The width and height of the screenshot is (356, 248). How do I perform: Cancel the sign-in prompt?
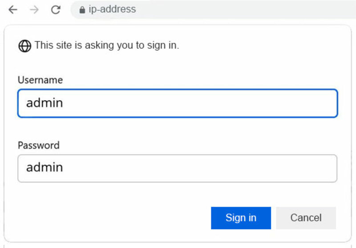point(306,218)
